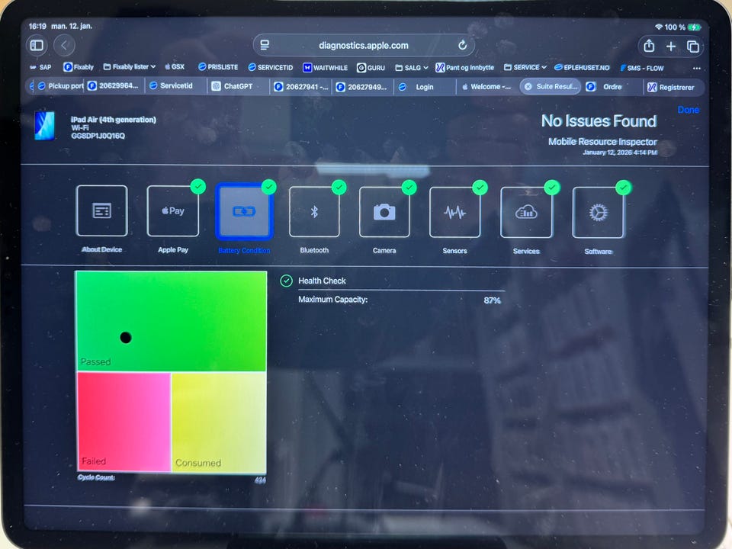Reload the diagnostics.apple.com page
The height and width of the screenshot is (549, 732).
tap(462, 45)
